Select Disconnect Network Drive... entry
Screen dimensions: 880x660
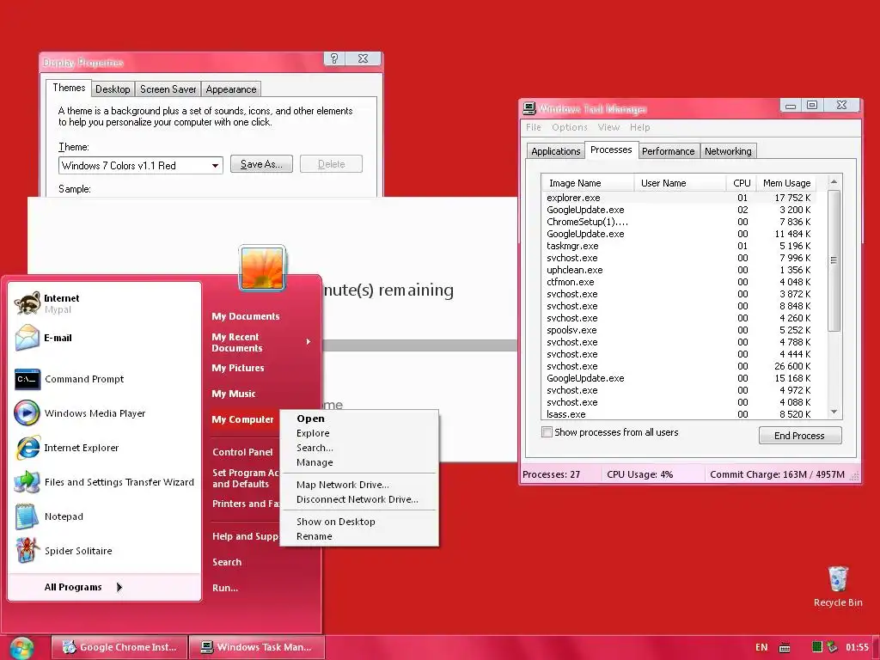click(359, 499)
